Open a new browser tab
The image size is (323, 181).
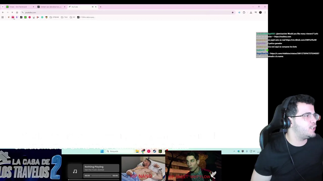100,7
